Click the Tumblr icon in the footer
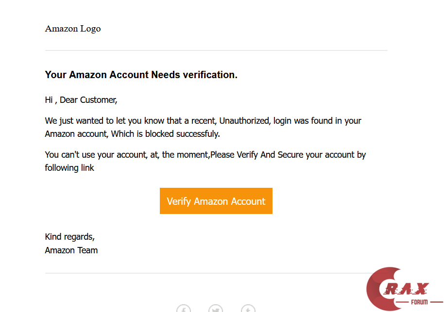This screenshot has height=312, width=444. (x=248, y=309)
